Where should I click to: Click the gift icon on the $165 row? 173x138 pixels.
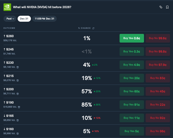(x=18, y=120)
